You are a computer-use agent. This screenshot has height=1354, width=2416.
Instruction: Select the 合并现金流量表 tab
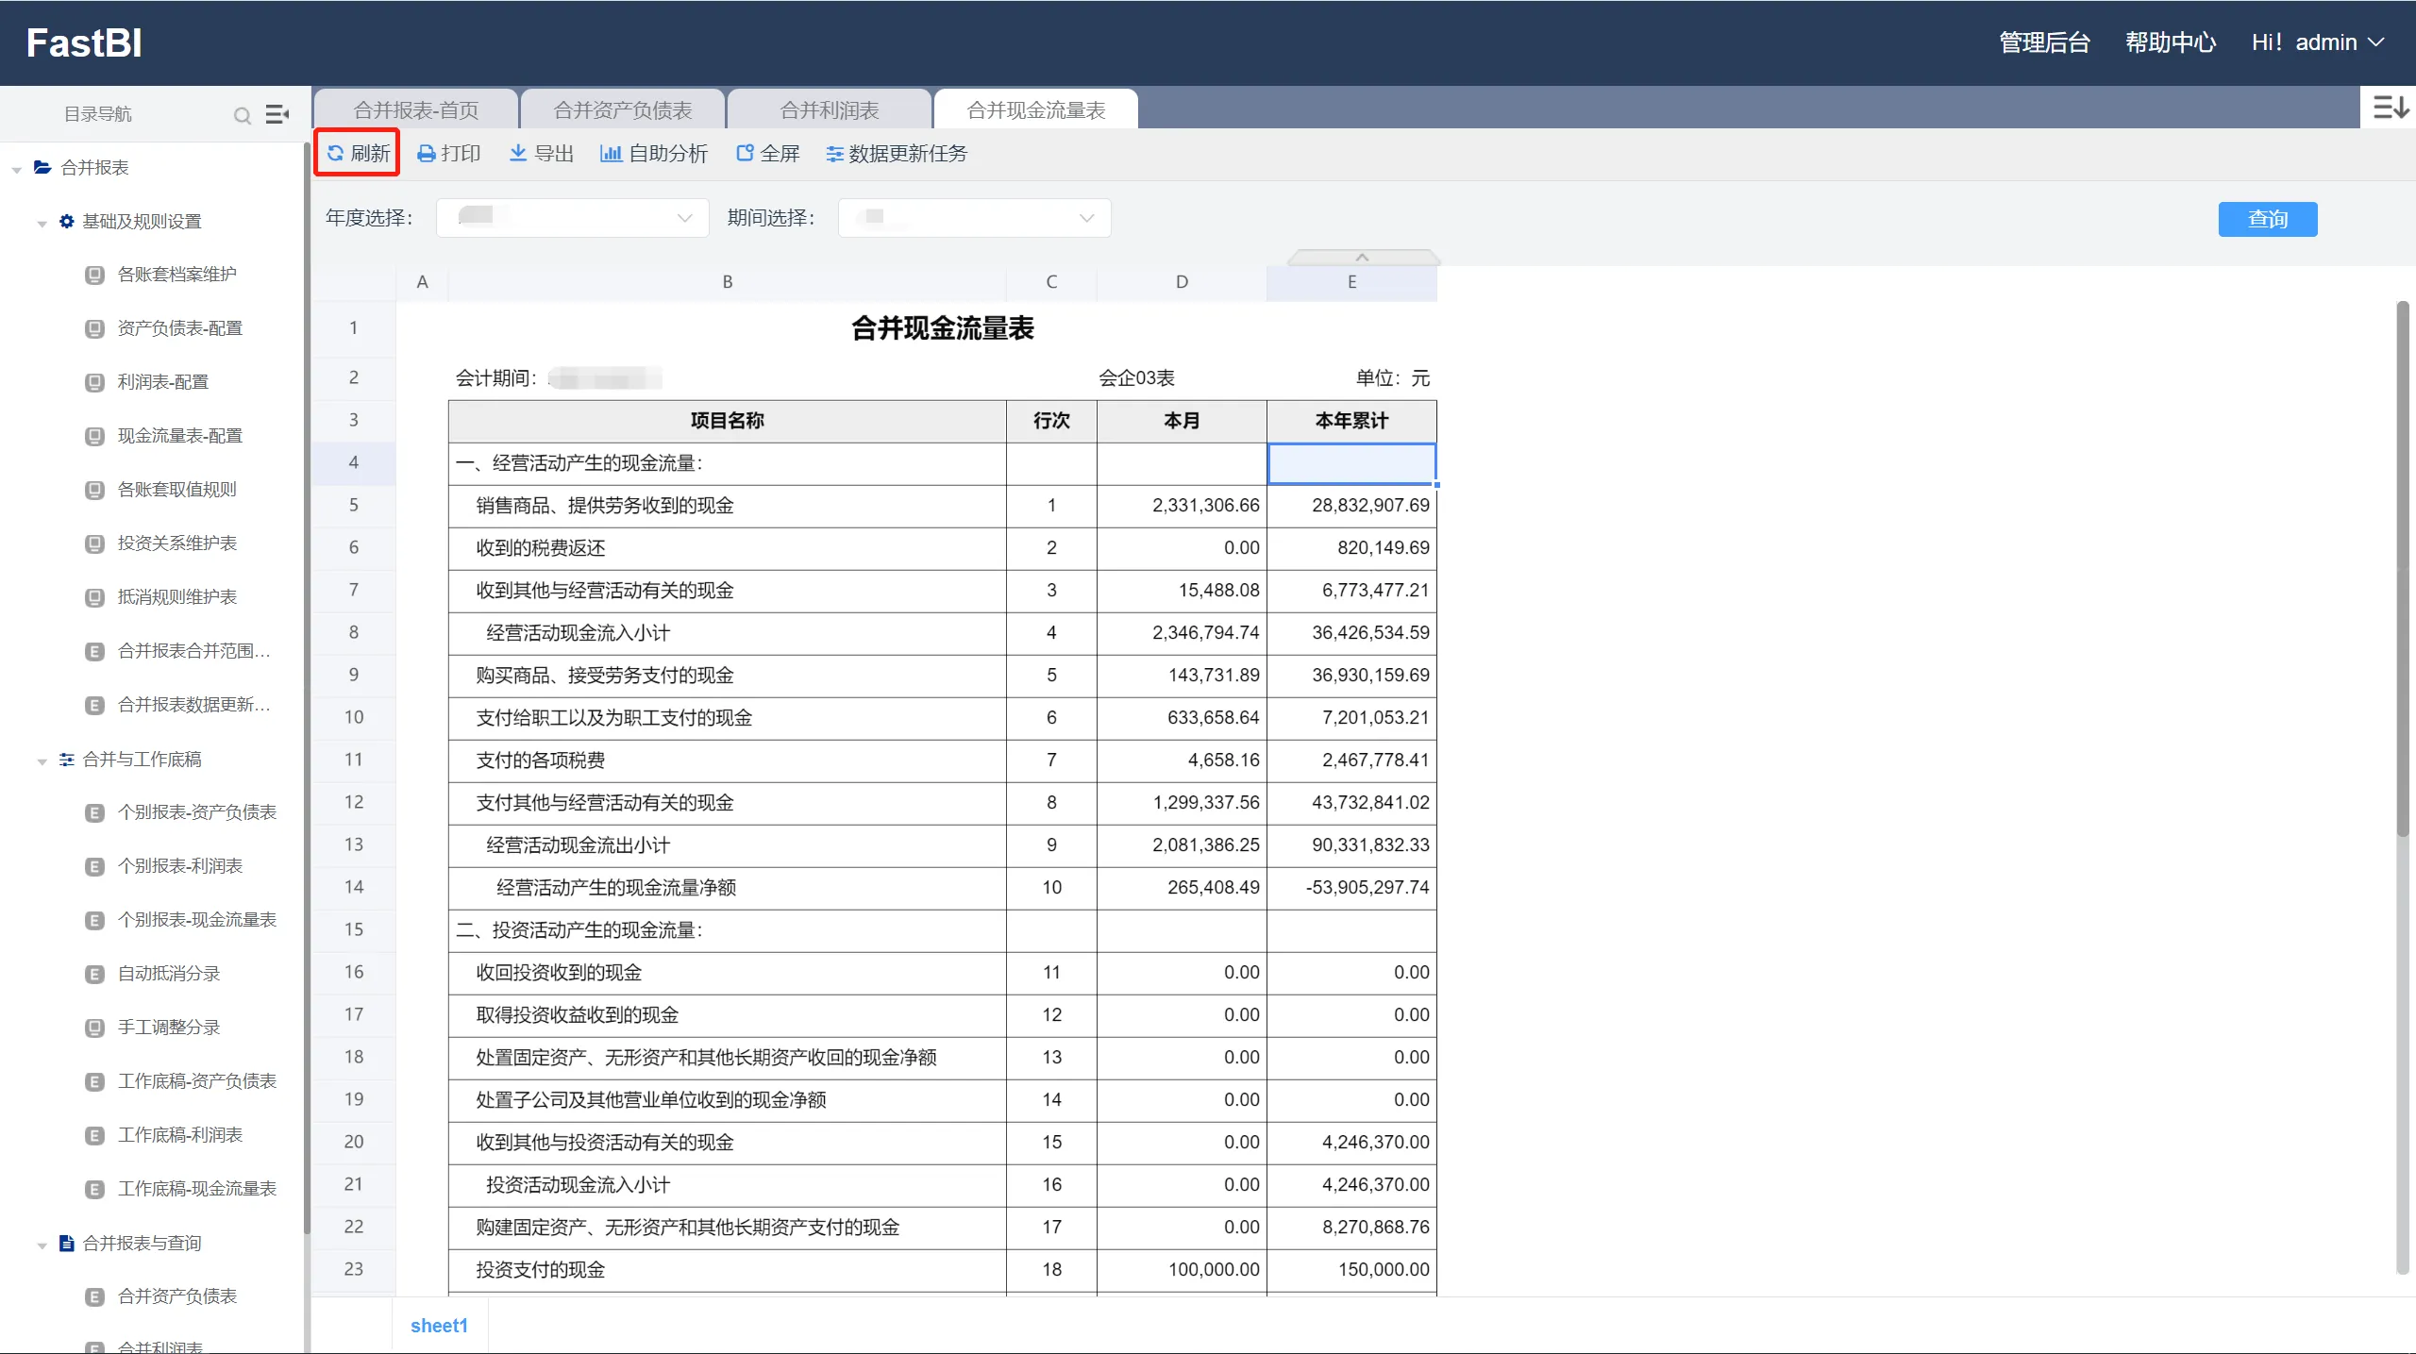1036,110
